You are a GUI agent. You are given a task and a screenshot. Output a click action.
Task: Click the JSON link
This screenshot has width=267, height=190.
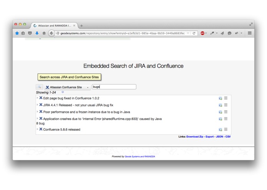coord(219,137)
